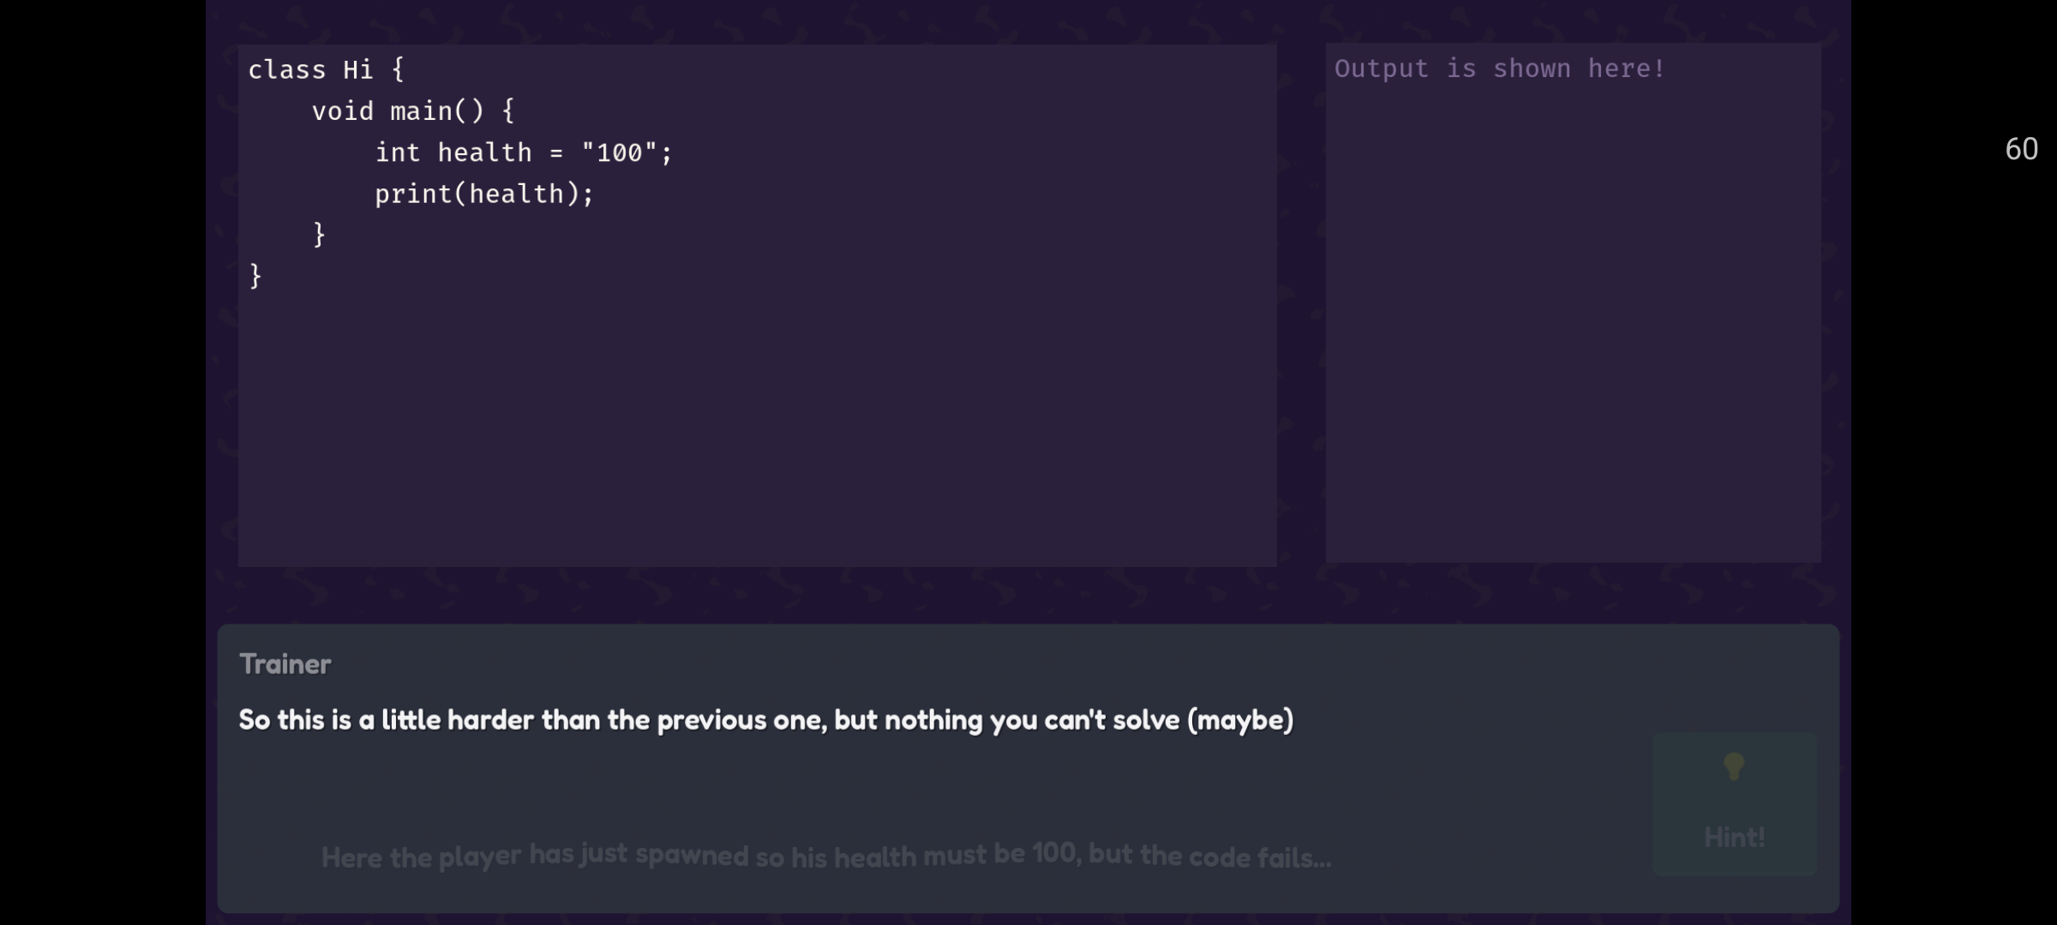
Task: Click the closing brace of main method
Action: pyautogui.click(x=319, y=235)
